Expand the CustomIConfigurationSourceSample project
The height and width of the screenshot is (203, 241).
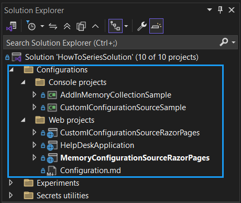[35, 108]
